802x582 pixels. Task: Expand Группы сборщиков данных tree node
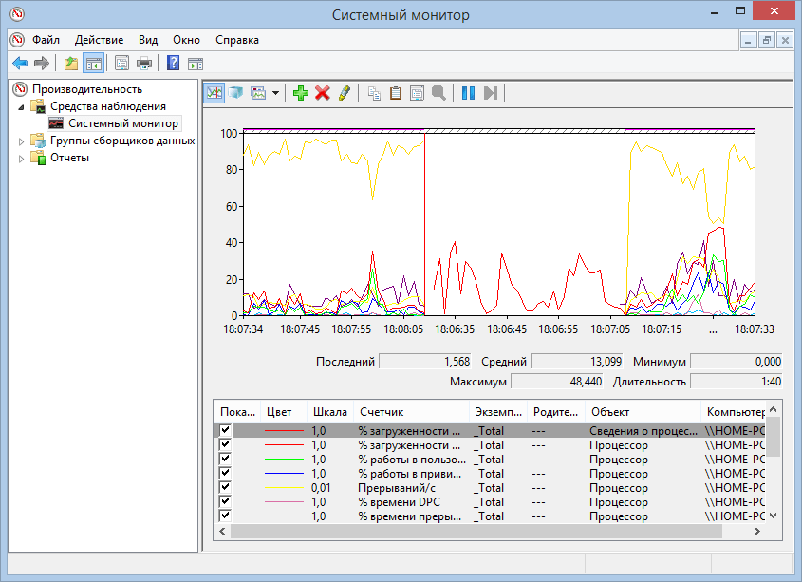(x=23, y=141)
